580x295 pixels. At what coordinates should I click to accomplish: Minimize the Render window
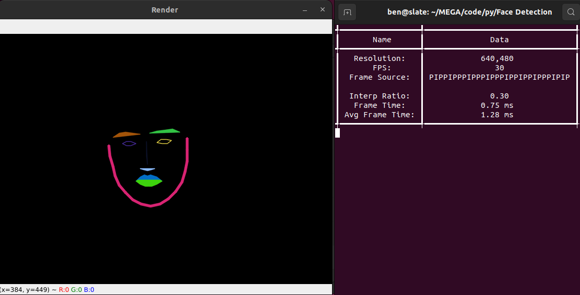pos(305,10)
